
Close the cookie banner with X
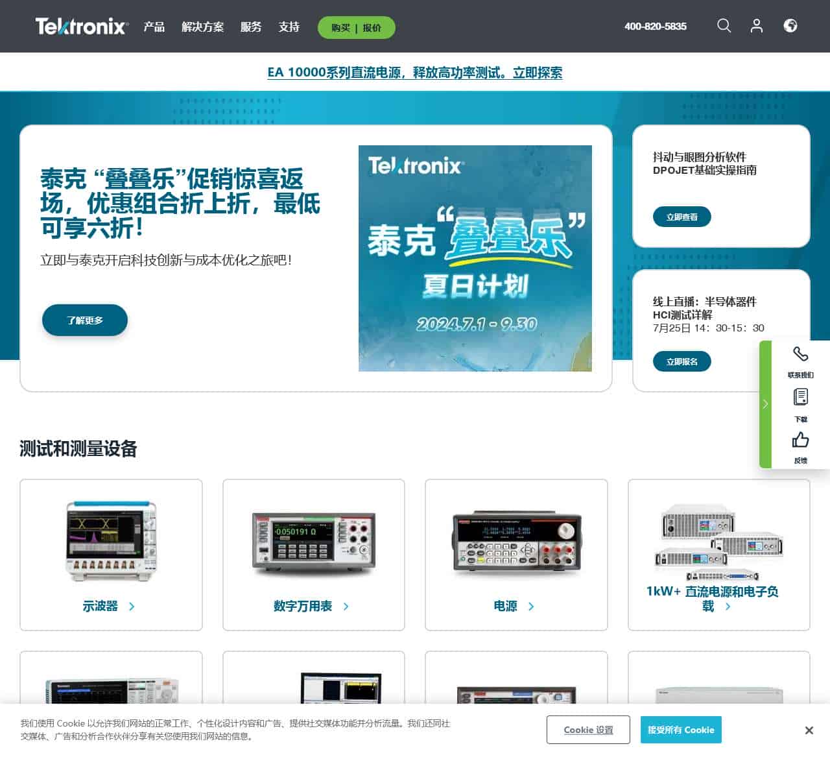(x=809, y=730)
